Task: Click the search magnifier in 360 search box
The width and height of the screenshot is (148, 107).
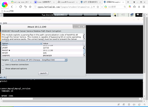Action: (125, 7)
